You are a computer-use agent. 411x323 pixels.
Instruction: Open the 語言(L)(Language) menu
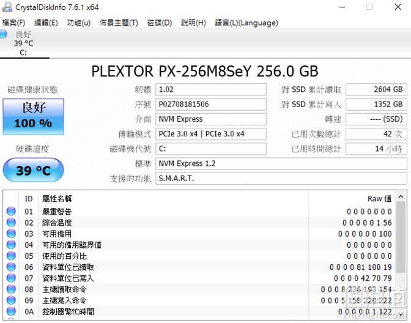point(246,23)
